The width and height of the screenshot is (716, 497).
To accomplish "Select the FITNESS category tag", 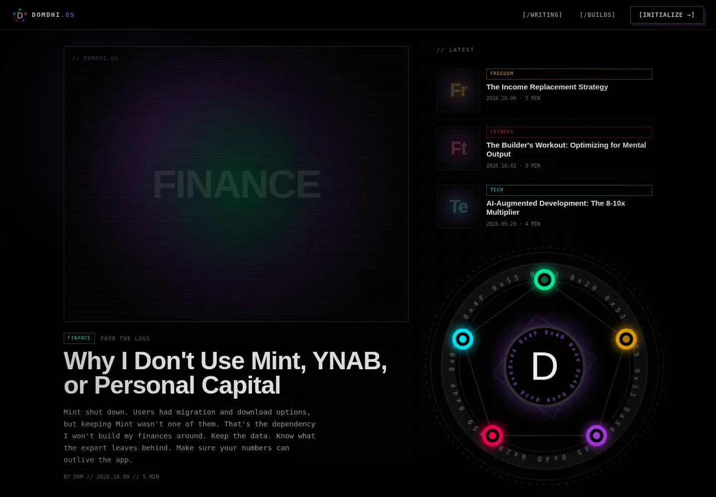I will [569, 132].
